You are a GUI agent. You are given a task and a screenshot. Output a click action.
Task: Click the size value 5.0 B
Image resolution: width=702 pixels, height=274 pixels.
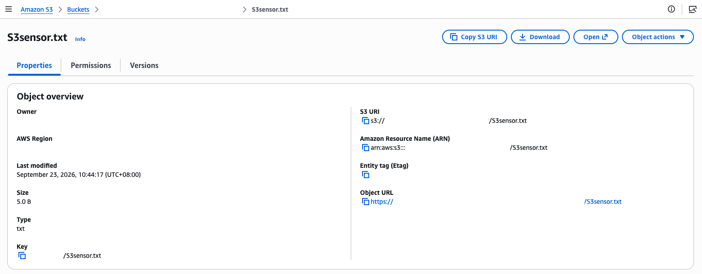24,202
